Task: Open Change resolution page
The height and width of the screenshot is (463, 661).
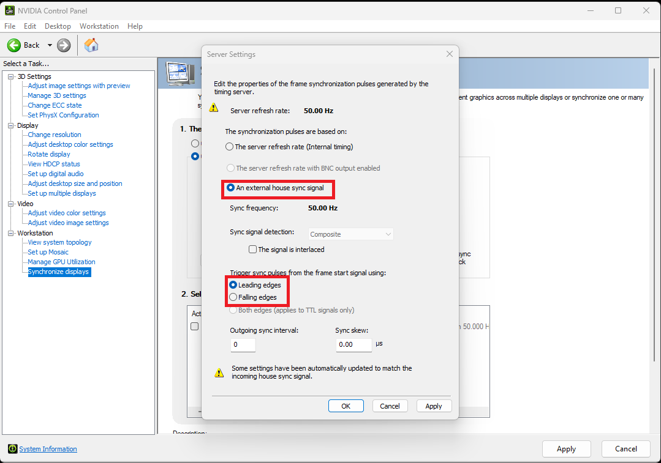Action: pyautogui.click(x=55, y=135)
